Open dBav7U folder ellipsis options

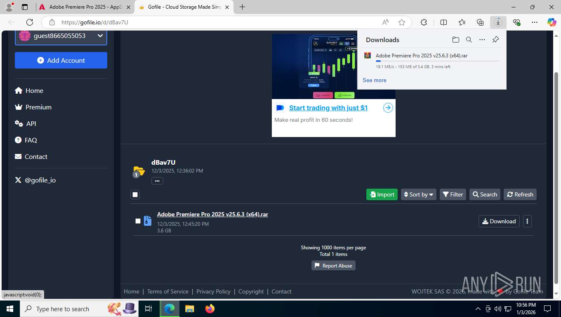[157, 180]
